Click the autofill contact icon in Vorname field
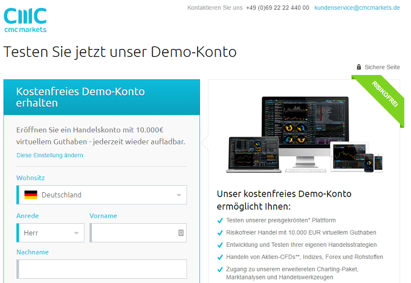The height and width of the screenshot is (283, 411). click(x=181, y=233)
